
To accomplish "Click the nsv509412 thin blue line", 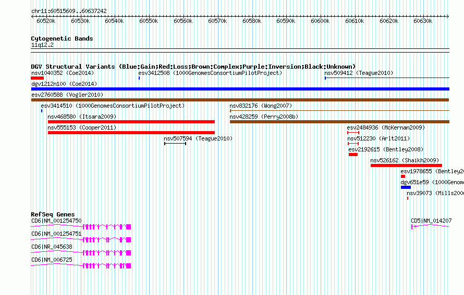I will pos(387,78).
